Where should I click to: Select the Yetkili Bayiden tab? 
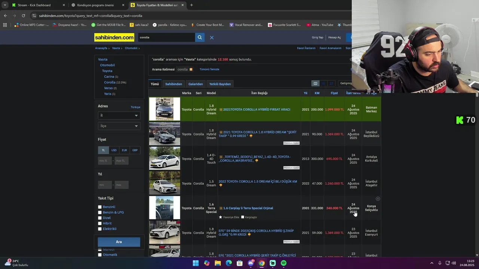[220, 84]
